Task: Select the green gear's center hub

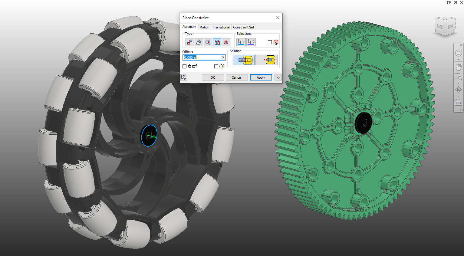Action: (364, 123)
